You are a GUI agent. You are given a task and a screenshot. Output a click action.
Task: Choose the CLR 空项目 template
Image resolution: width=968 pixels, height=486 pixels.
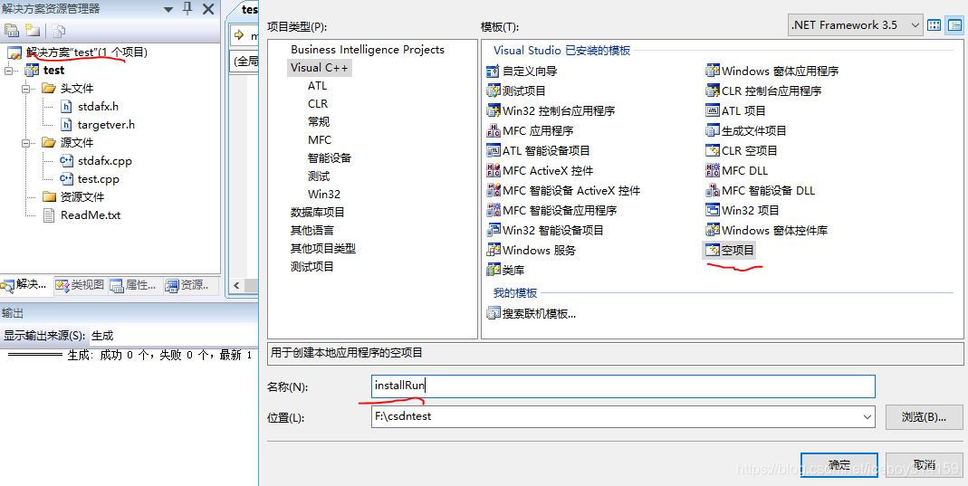(742, 150)
